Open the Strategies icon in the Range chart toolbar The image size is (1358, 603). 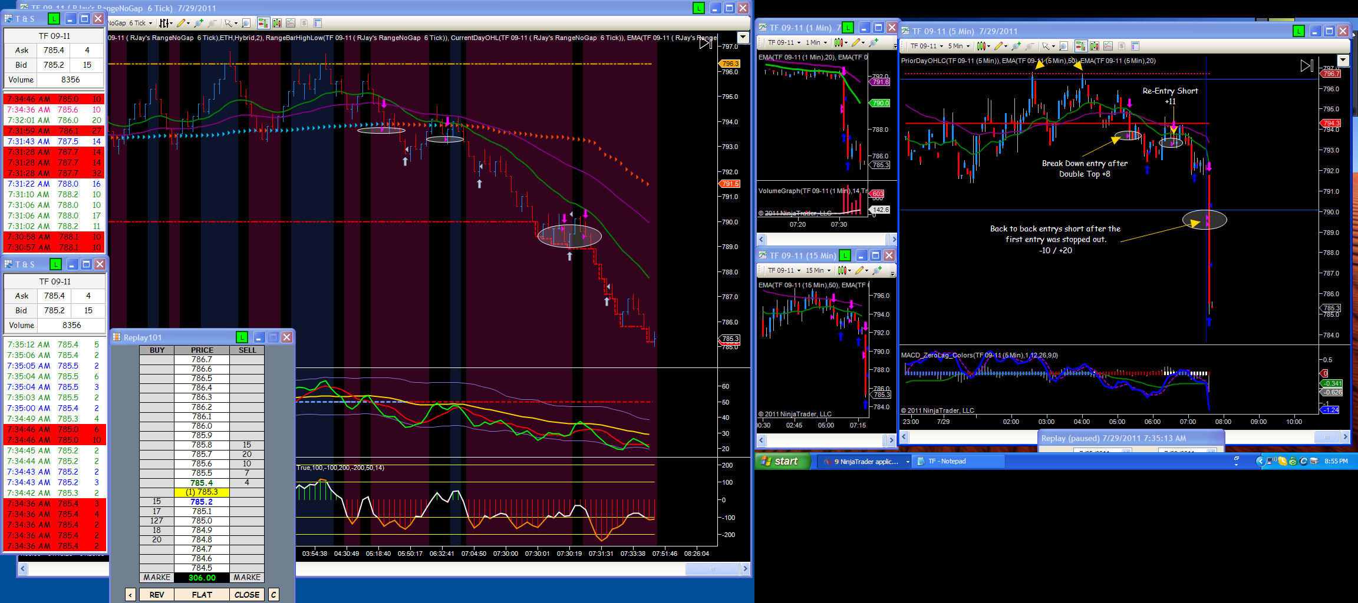291,23
